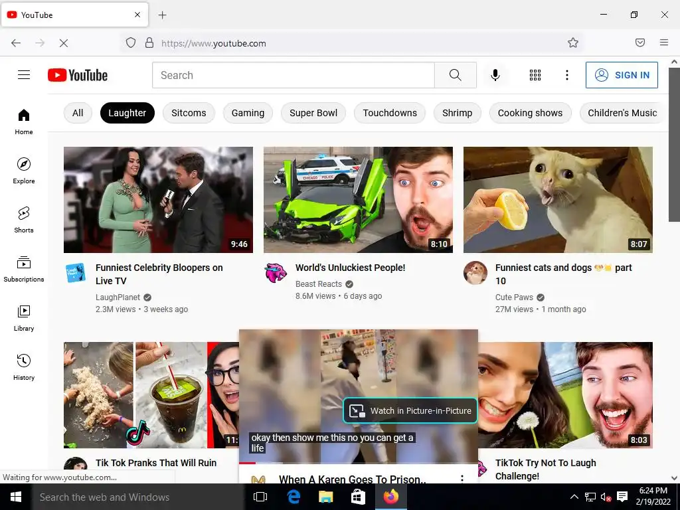The height and width of the screenshot is (510, 680).
Task: Open Explore in sidebar
Action: [x=24, y=171]
